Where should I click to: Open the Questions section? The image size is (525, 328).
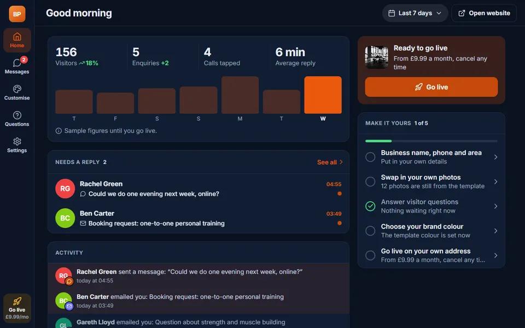point(17,119)
